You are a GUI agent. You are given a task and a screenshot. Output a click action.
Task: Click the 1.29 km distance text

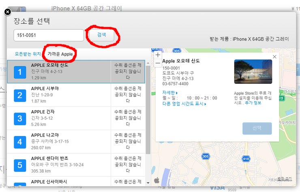coord(39,78)
